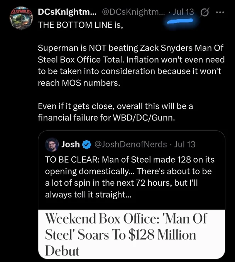The height and width of the screenshot is (262, 235).
Task: Open DCsKnightm profile avatar picture
Action: (21, 18)
